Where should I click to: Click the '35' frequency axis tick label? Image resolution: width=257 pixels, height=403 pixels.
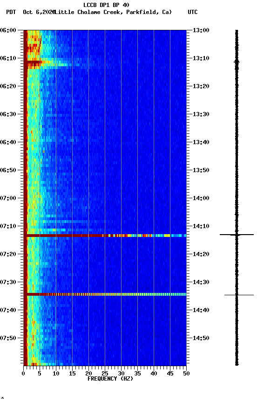(x=137, y=374)
